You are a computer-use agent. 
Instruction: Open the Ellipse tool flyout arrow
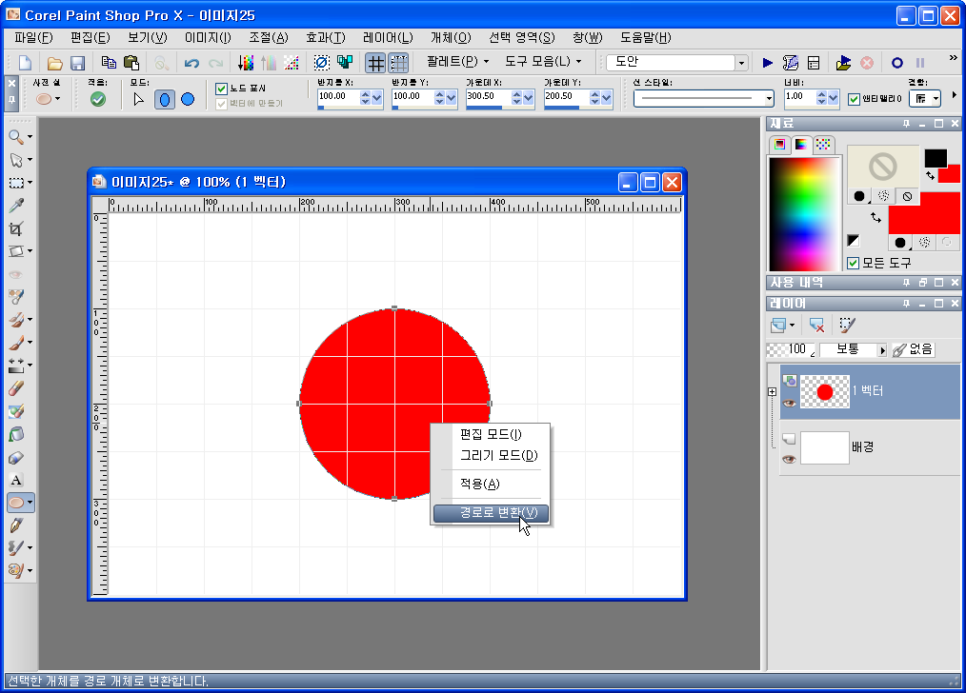[x=30, y=503]
